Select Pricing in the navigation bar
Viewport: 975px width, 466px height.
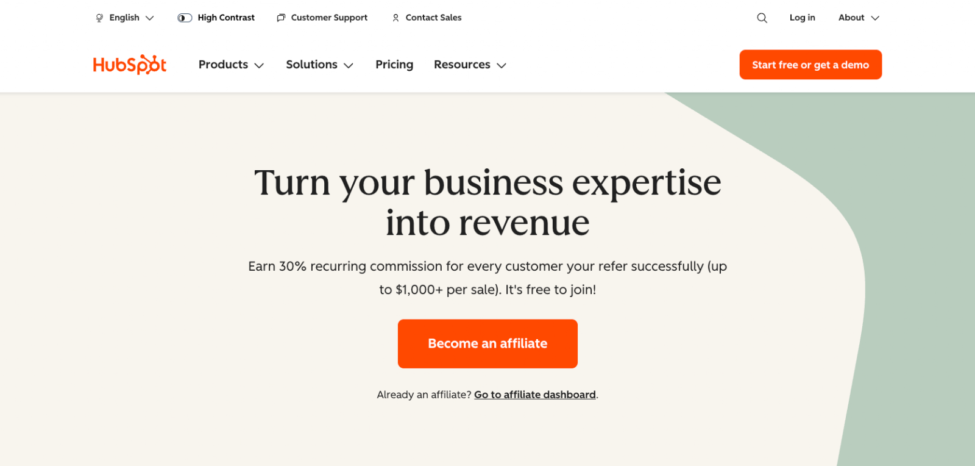point(394,65)
